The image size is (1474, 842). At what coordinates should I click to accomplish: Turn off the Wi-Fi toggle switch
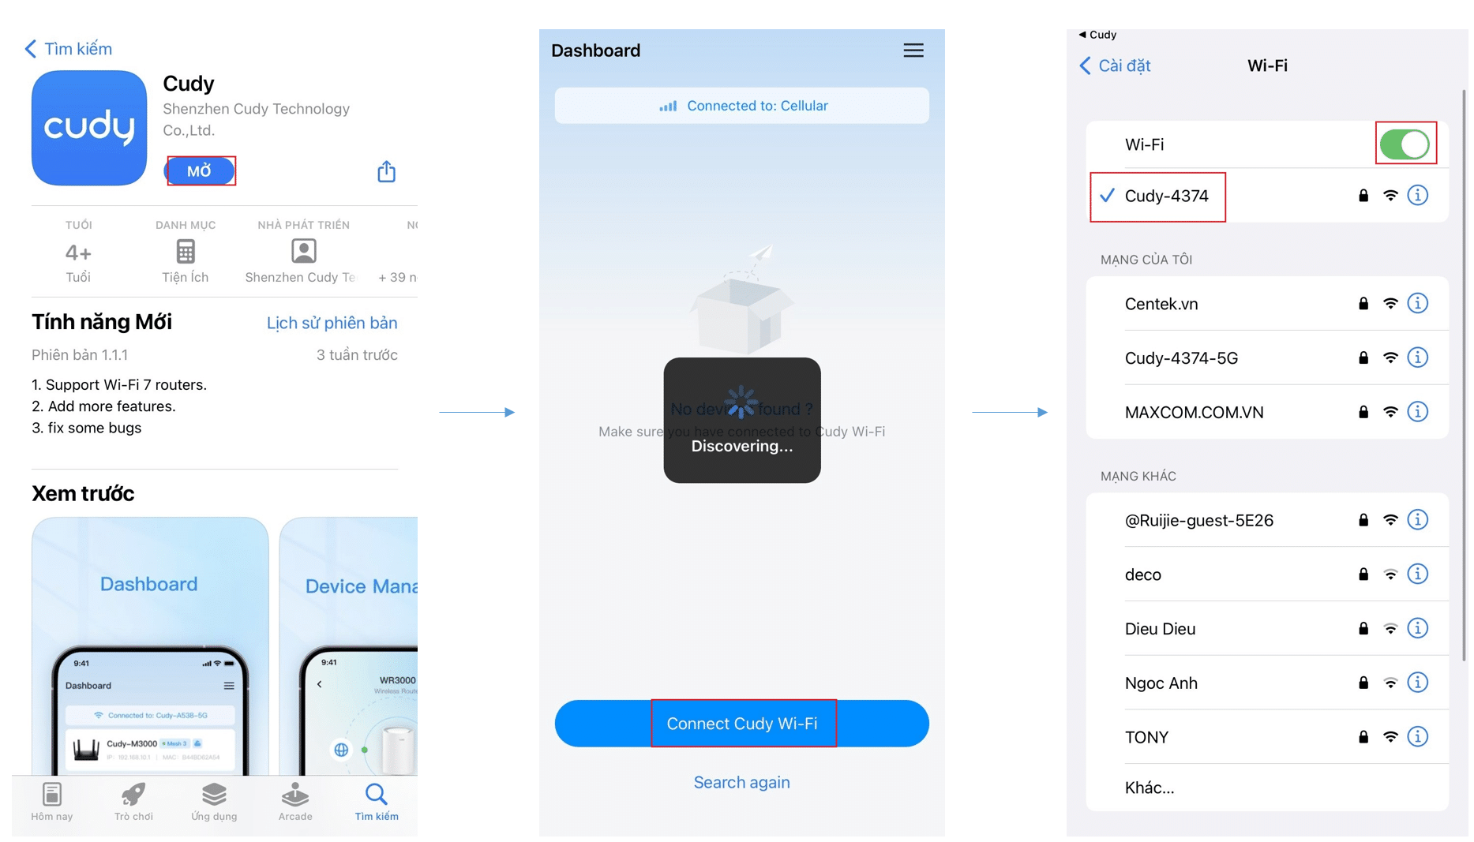1405,144
